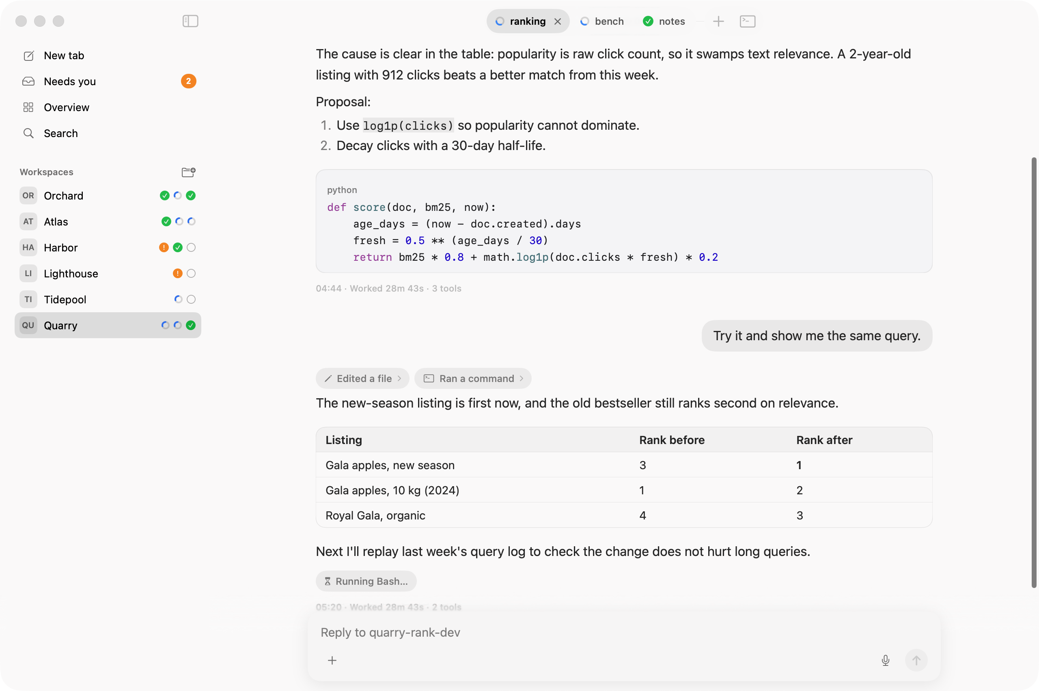Open the orange alert status on Harbor
Viewport: 1039px width, 691px height.
(x=164, y=248)
